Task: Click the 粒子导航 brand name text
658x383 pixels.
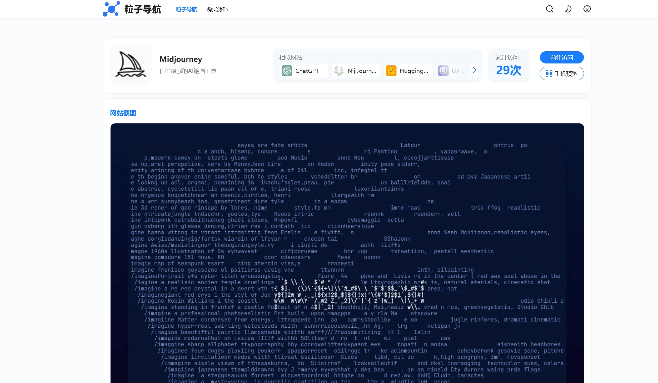Action: point(143,9)
